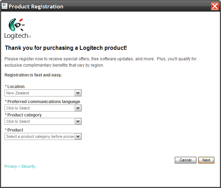
Task: Click the Logitech logo image
Action: click(18, 29)
